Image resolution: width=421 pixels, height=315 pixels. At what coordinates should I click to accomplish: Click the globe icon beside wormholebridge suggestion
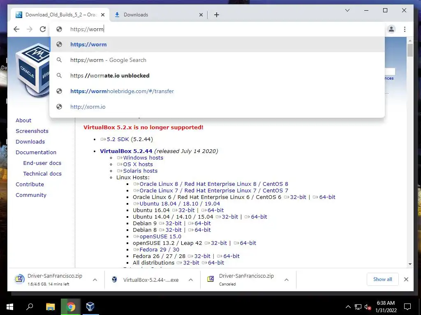(59, 91)
